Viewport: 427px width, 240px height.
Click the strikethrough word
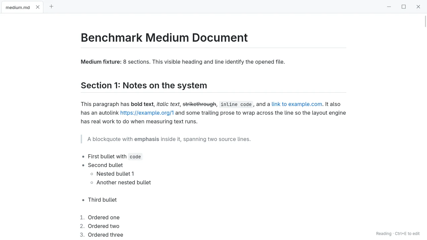coord(199,104)
